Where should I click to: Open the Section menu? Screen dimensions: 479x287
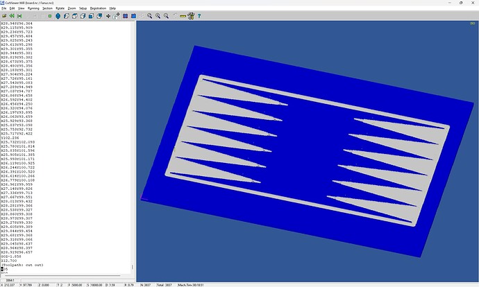click(x=47, y=8)
